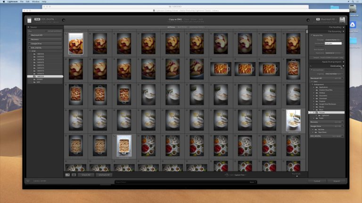Open the Apple menu
This screenshot has width=362, height=203.
pyautogui.click(x=4, y=1)
